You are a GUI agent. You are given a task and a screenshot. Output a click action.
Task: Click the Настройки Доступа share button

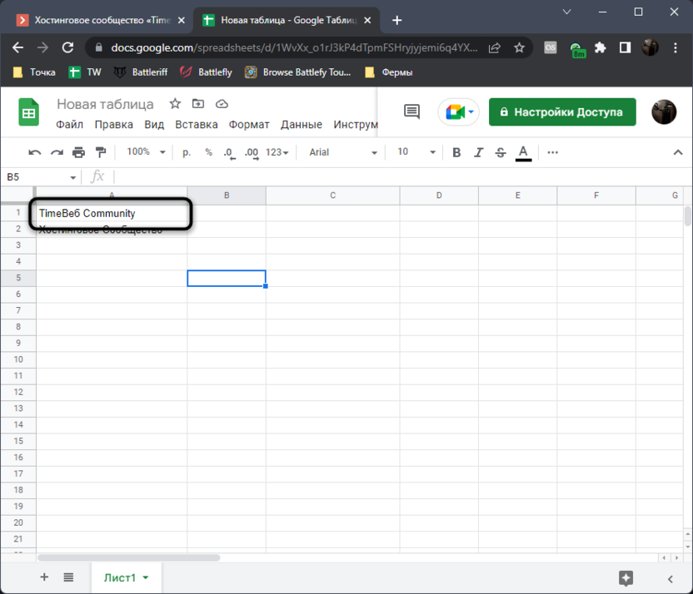(x=562, y=112)
